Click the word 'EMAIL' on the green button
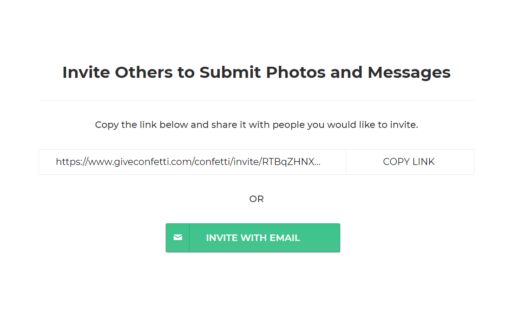This screenshot has width=512, height=329. pyautogui.click(x=284, y=238)
